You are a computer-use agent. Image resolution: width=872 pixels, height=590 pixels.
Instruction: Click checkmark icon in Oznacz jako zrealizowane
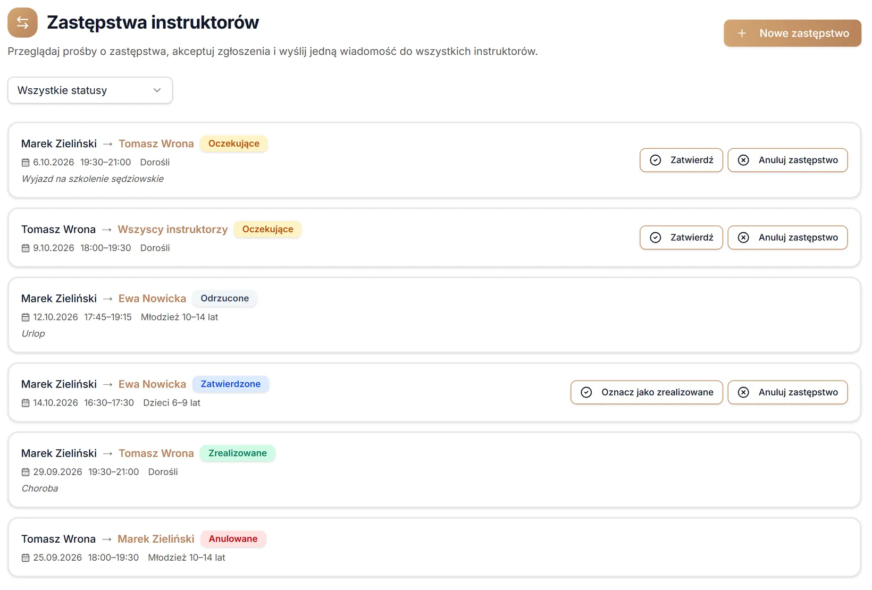[586, 392]
